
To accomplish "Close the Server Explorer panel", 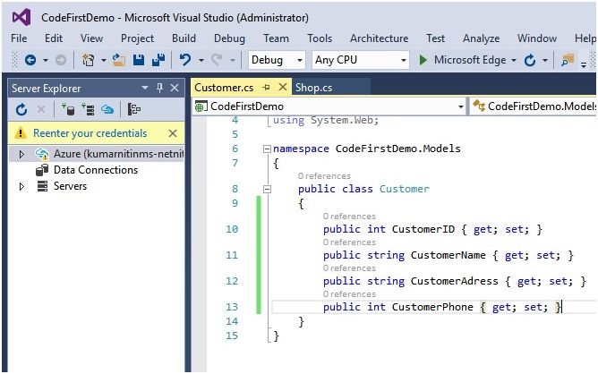I will (x=175, y=88).
